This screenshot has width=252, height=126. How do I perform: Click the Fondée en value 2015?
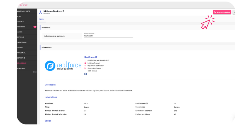[x=85, y=104]
